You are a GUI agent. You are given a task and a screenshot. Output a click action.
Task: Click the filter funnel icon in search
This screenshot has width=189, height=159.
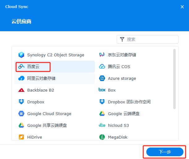click(x=122, y=39)
